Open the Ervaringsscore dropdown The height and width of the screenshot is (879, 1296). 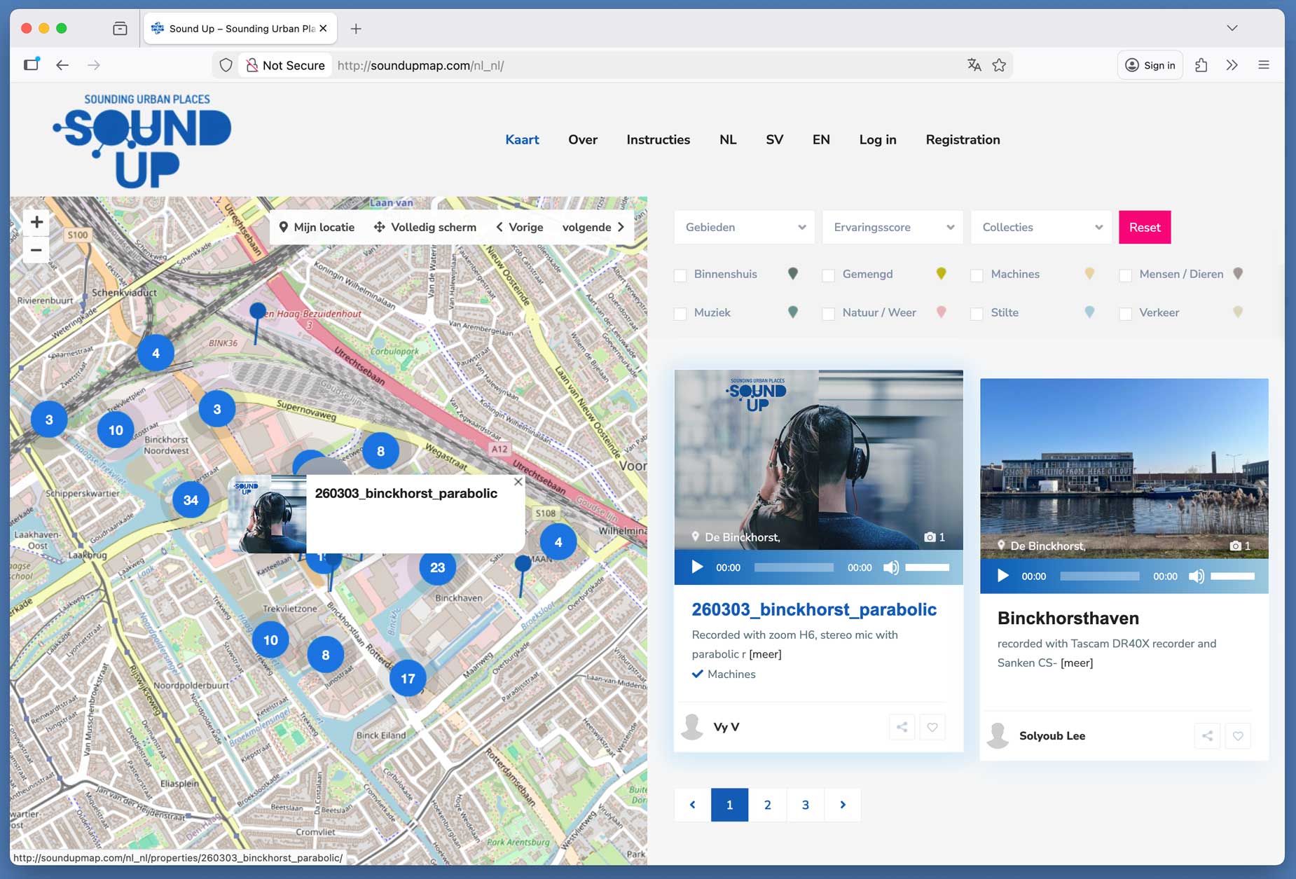click(x=892, y=228)
